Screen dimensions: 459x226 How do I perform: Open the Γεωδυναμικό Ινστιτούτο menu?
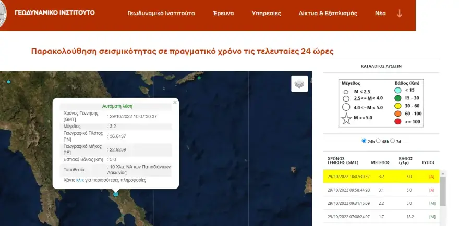[161, 14]
